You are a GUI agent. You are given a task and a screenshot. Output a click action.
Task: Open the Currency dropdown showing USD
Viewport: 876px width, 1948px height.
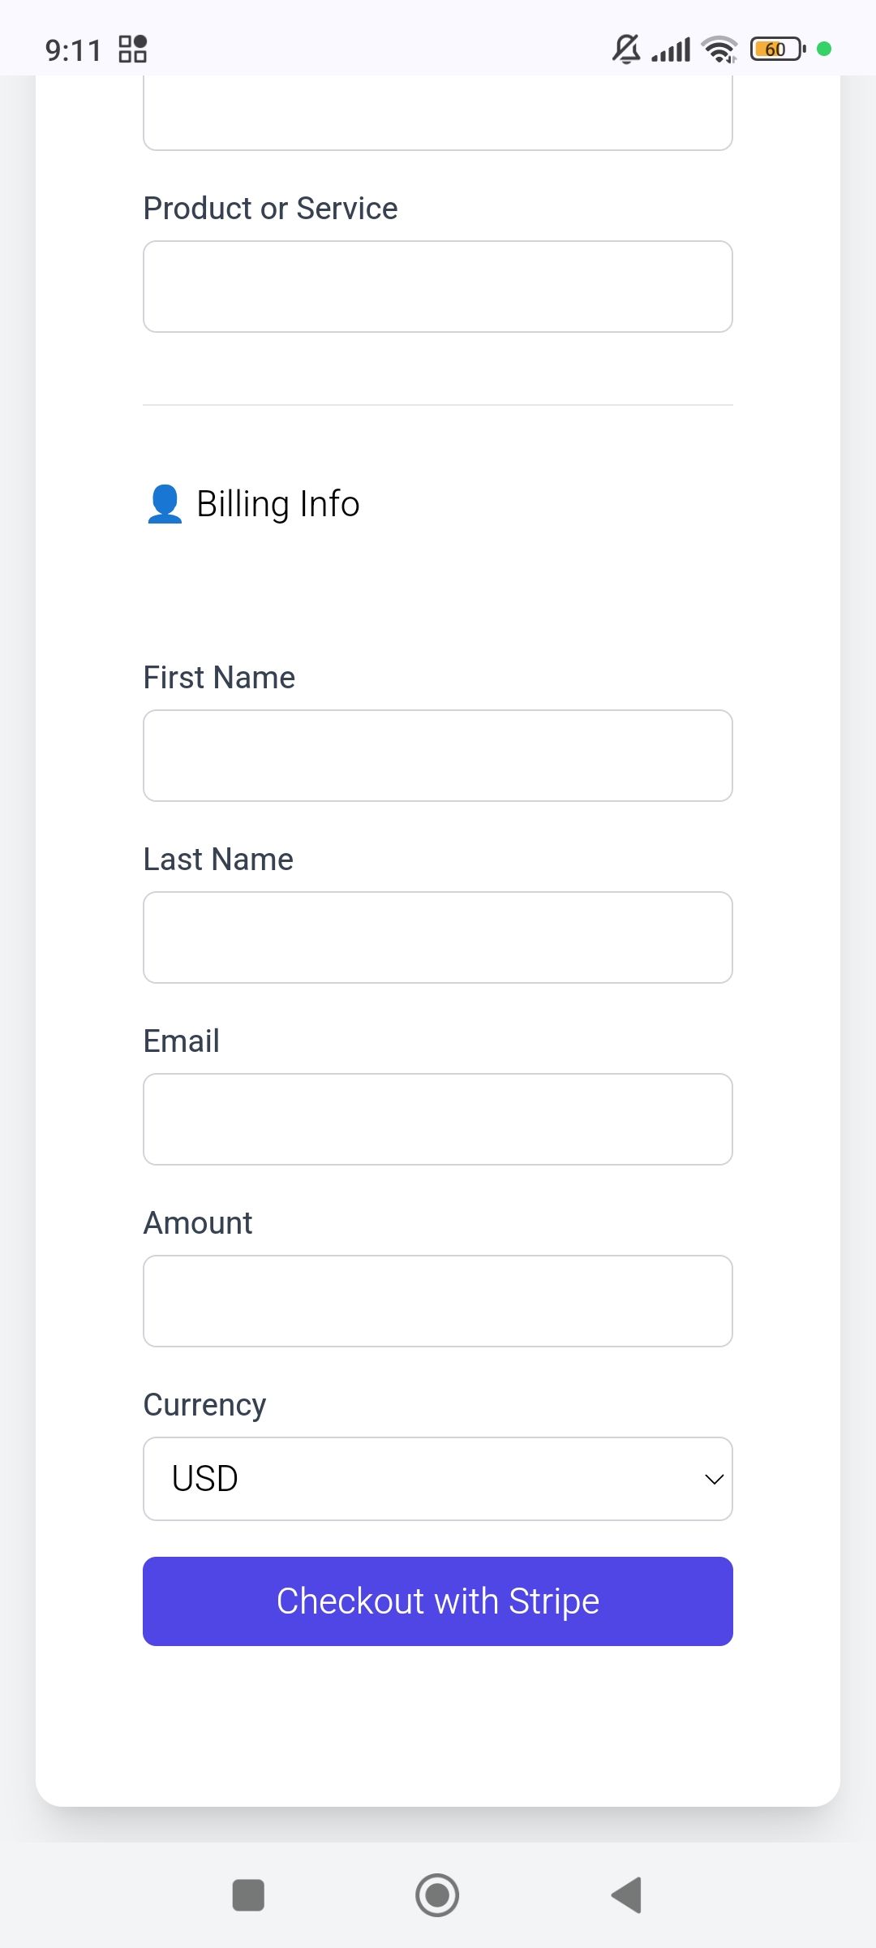click(x=438, y=1479)
